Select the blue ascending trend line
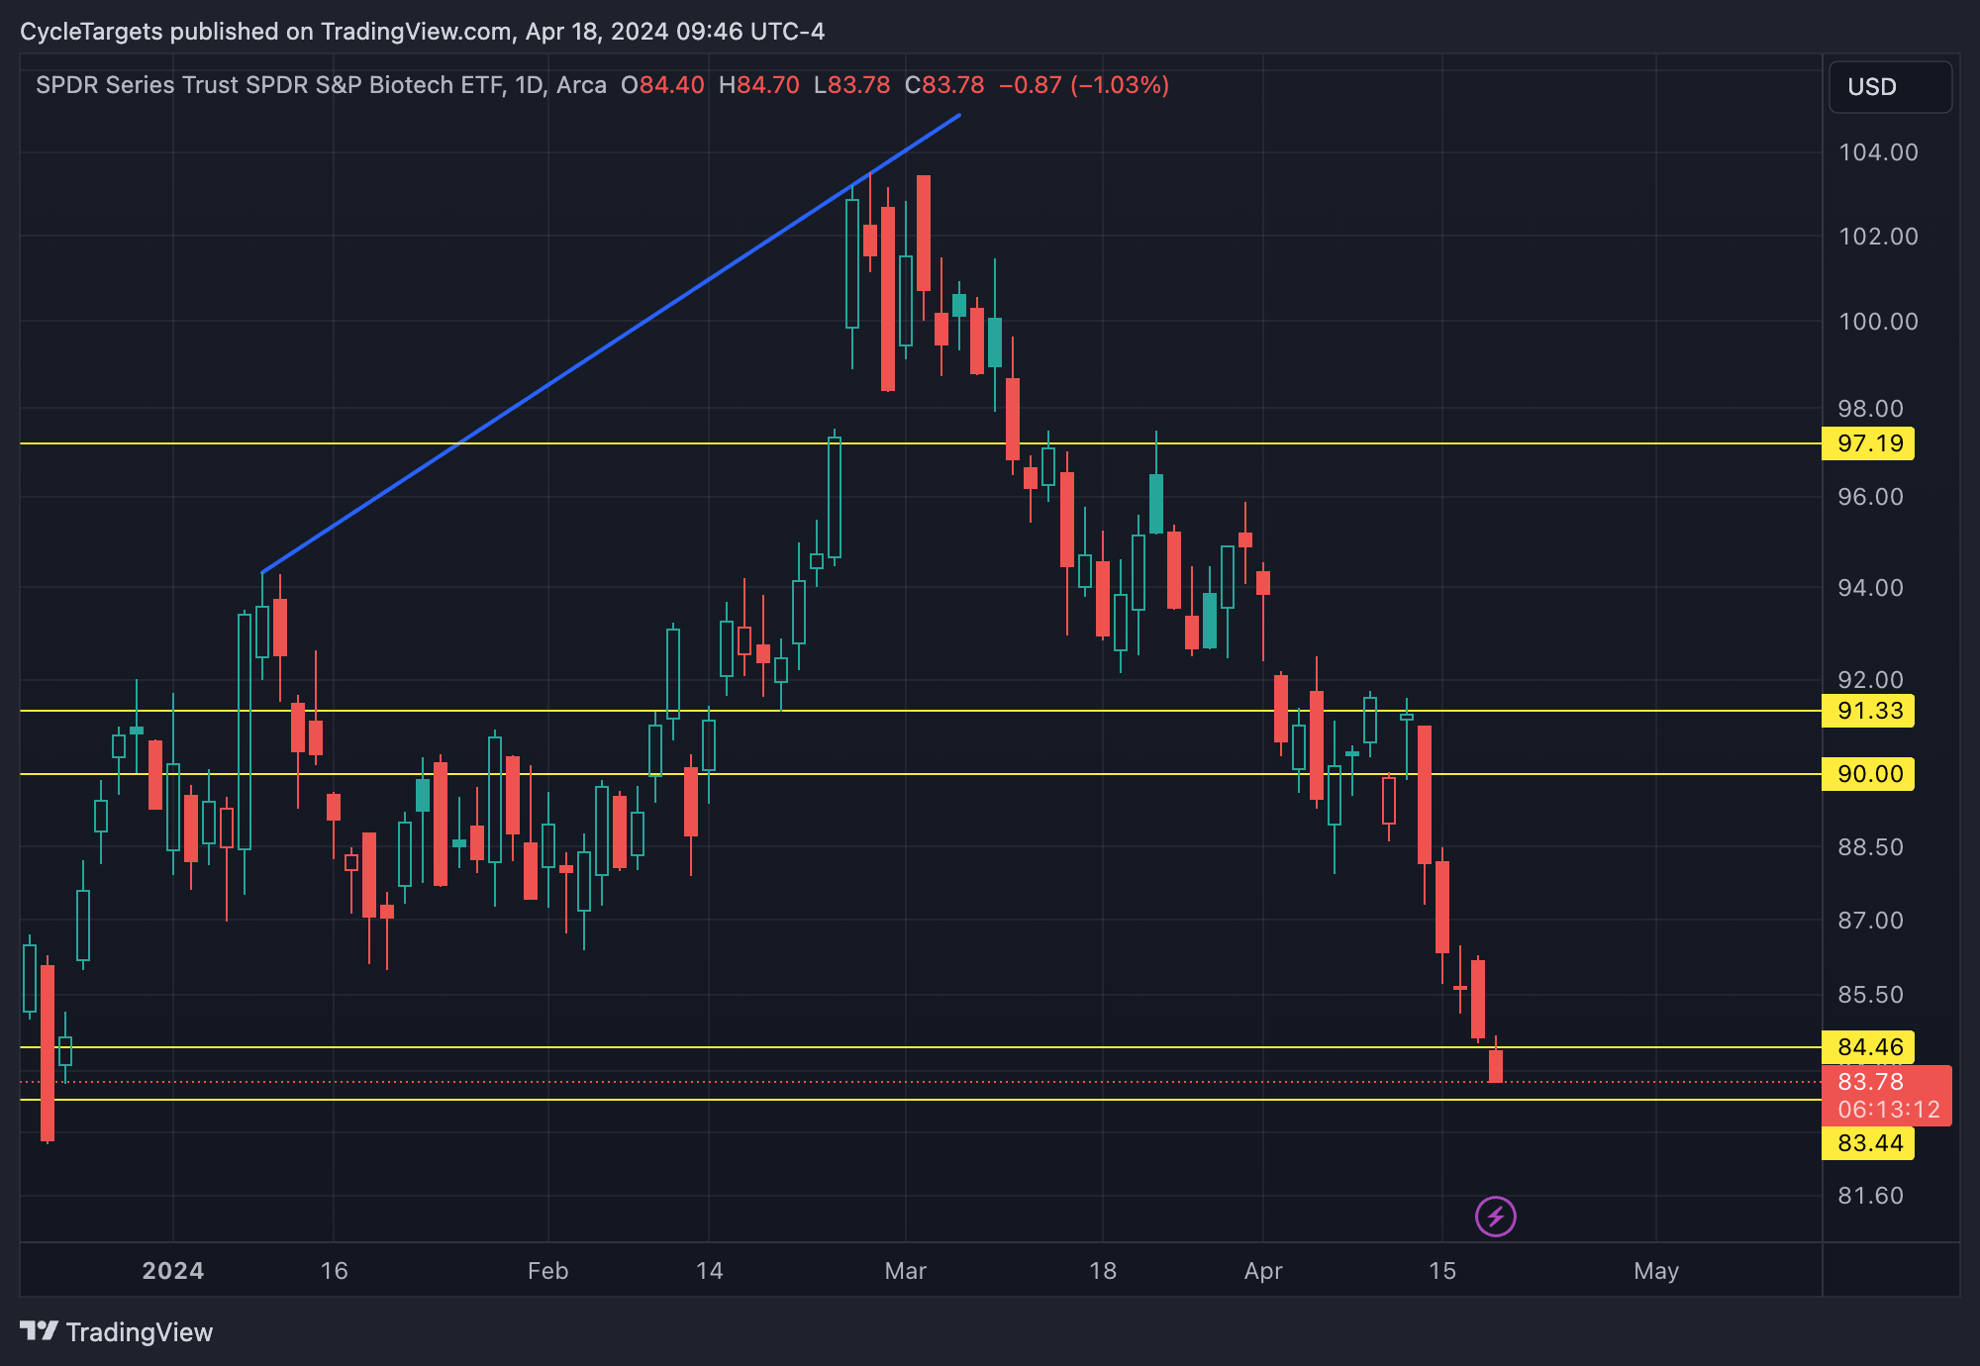This screenshot has height=1366, width=1980. (611, 343)
